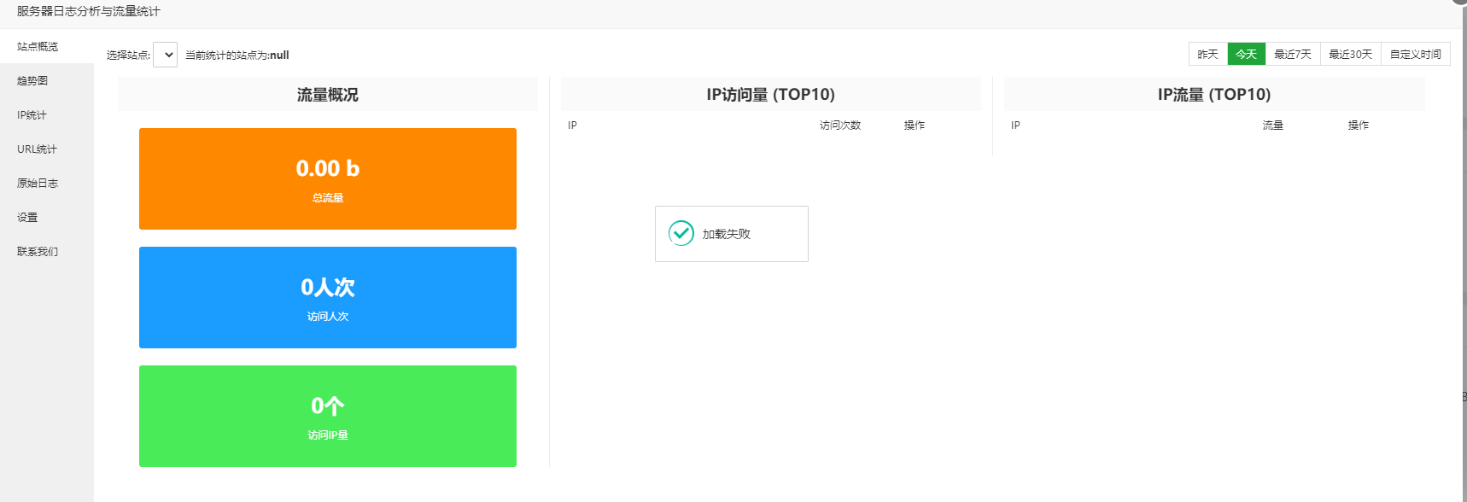Viewport: 1467px width, 502px height.
Task: Choose the 最近30天 time range
Action: pyautogui.click(x=1351, y=54)
